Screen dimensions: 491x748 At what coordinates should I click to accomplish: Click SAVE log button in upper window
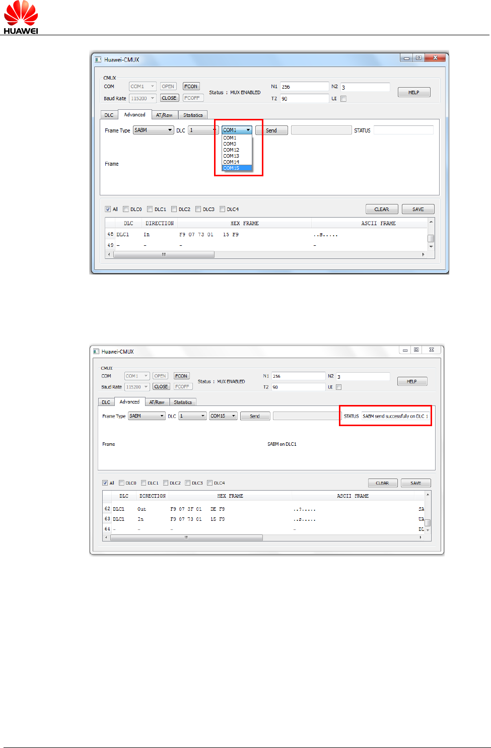418,209
